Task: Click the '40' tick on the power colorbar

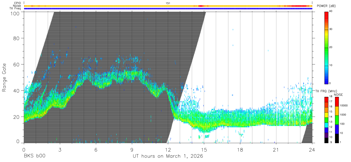Action: tap(331, 11)
